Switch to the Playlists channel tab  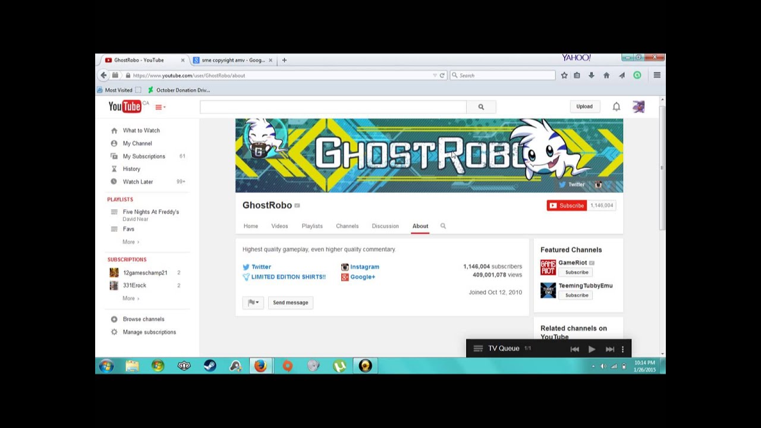pyautogui.click(x=312, y=226)
